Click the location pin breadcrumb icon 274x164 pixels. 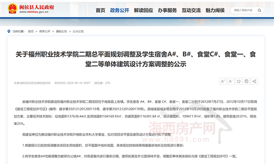pyautogui.click(x=9, y=31)
